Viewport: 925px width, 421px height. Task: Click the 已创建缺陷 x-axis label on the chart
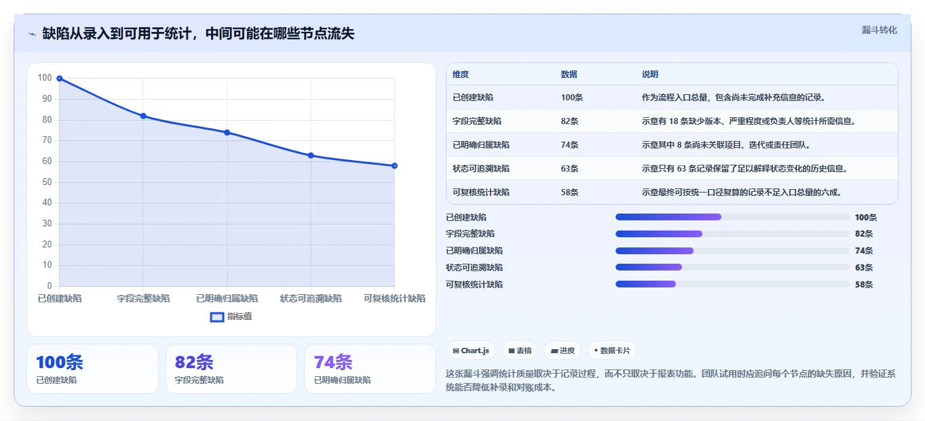click(60, 298)
